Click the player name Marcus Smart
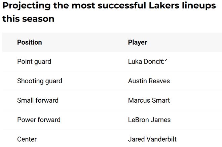222x147 pixels. coord(149,100)
